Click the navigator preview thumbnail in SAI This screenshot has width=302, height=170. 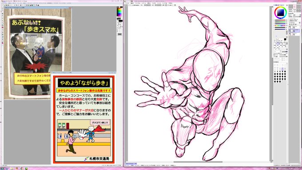[295, 6]
